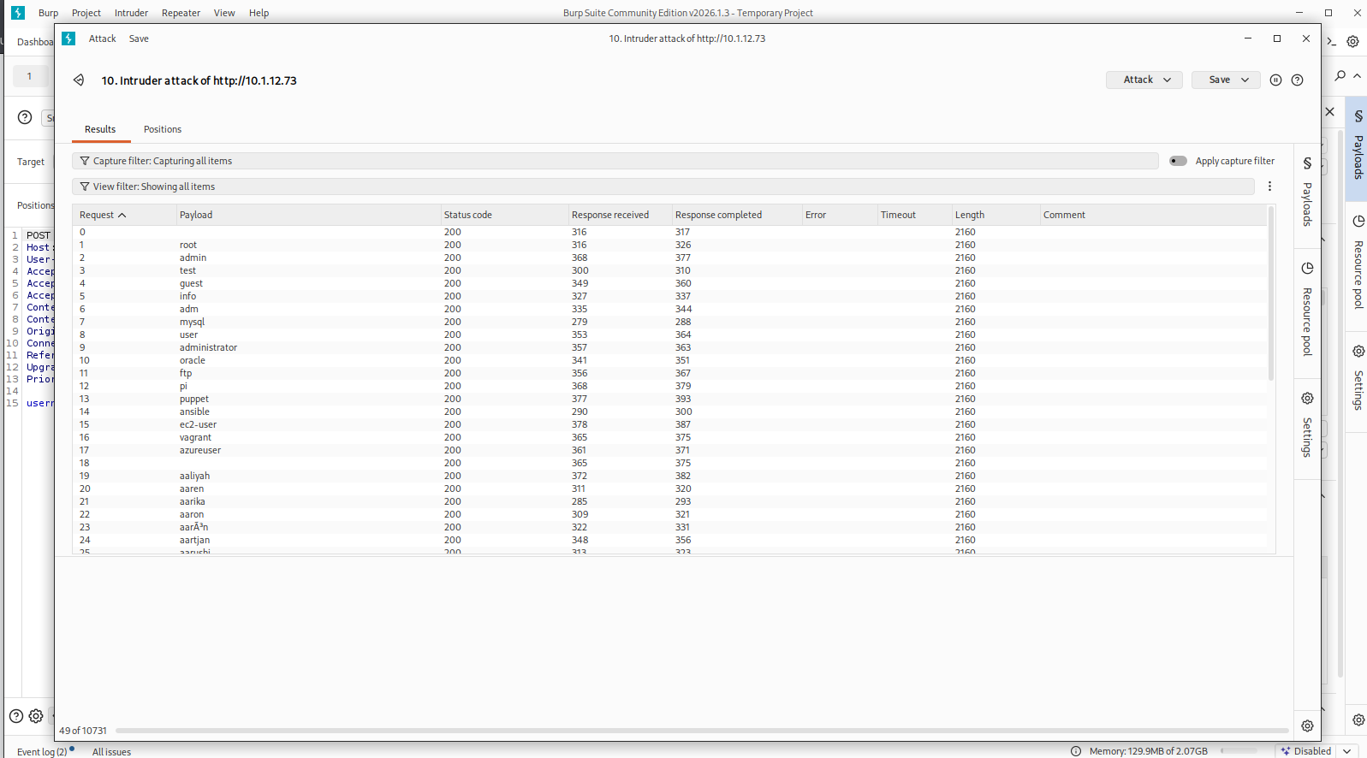The width and height of the screenshot is (1367, 758).
Task: Click the attack progress bar at the bottom
Action: [x=701, y=731]
